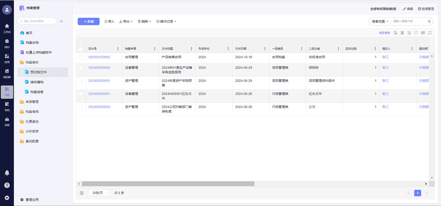Open 档案台账 in the left navigation
Screen dimensions: 441x206
pyautogui.click(x=32, y=42)
